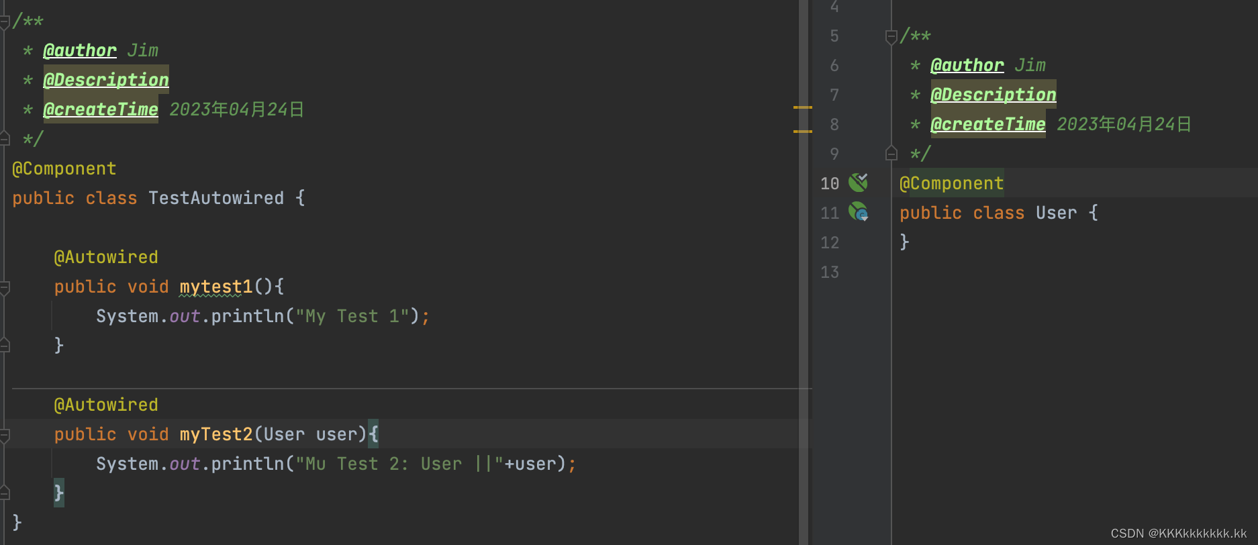Click the @Description tag in TestAutowired comment
This screenshot has width=1258, height=545.
106,80
